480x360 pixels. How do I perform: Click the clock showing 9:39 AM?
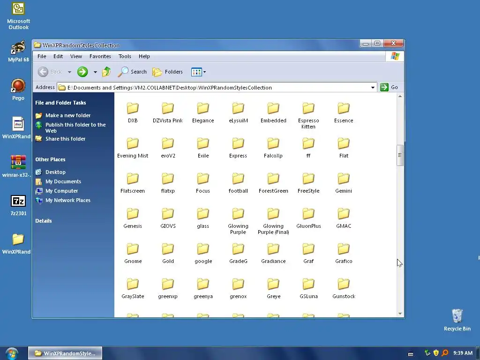tap(463, 353)
